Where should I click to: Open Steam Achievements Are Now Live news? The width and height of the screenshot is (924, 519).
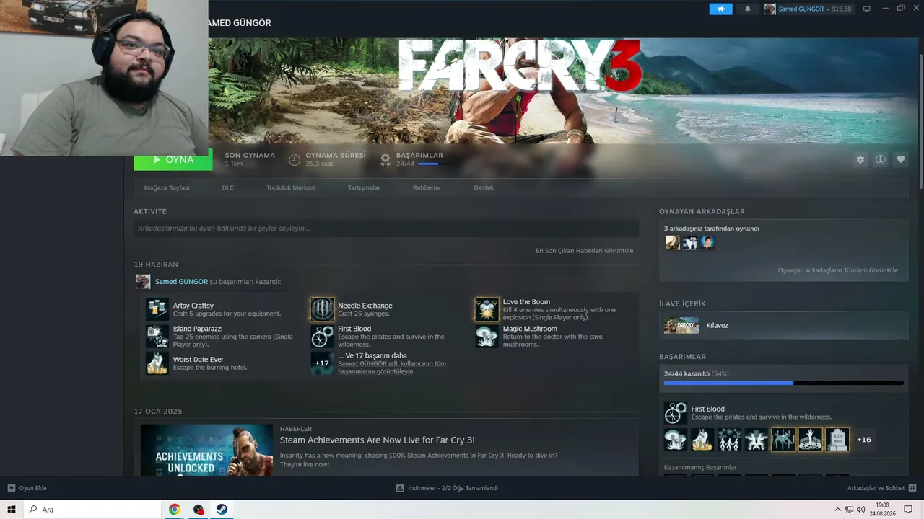click(378, 440)
